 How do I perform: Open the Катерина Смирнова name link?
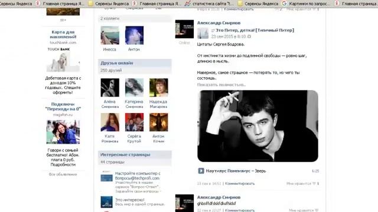click(x=134, y=104)
